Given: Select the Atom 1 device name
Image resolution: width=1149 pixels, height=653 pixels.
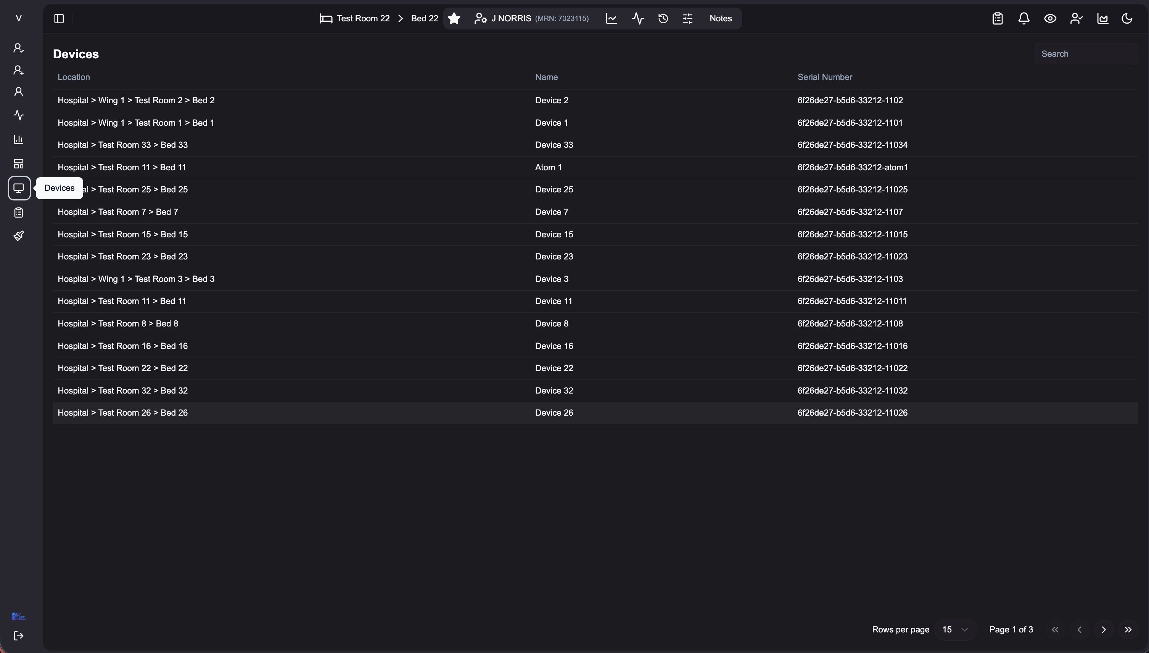Looking at the screenshot, I should 548,167.
